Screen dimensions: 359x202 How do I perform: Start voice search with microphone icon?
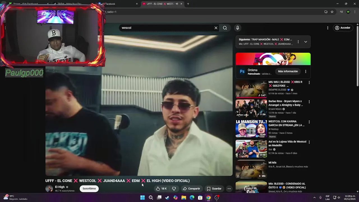click(x=238, y=28)
